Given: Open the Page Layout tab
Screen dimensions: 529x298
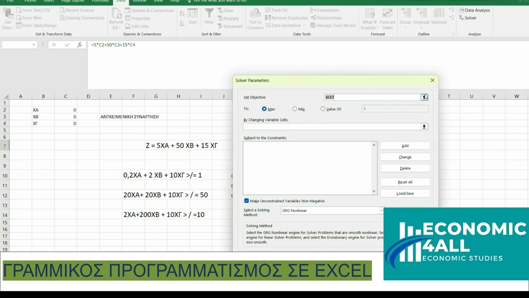Looking at the screenshot, I should pos(73,1).
